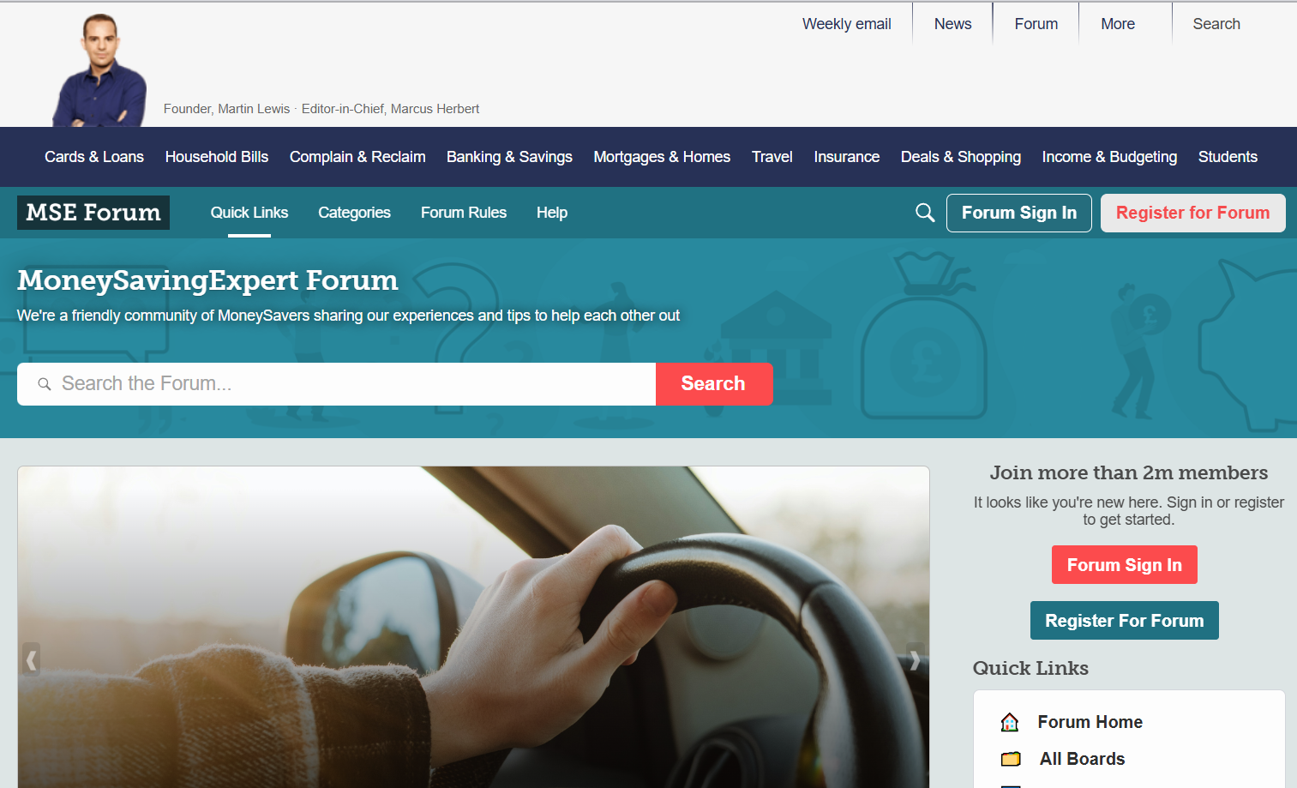Image resolution: width=1297 pixels, height=788 pixels.
Task: Open the top Search menu
Action: (x=1216, y=24)
